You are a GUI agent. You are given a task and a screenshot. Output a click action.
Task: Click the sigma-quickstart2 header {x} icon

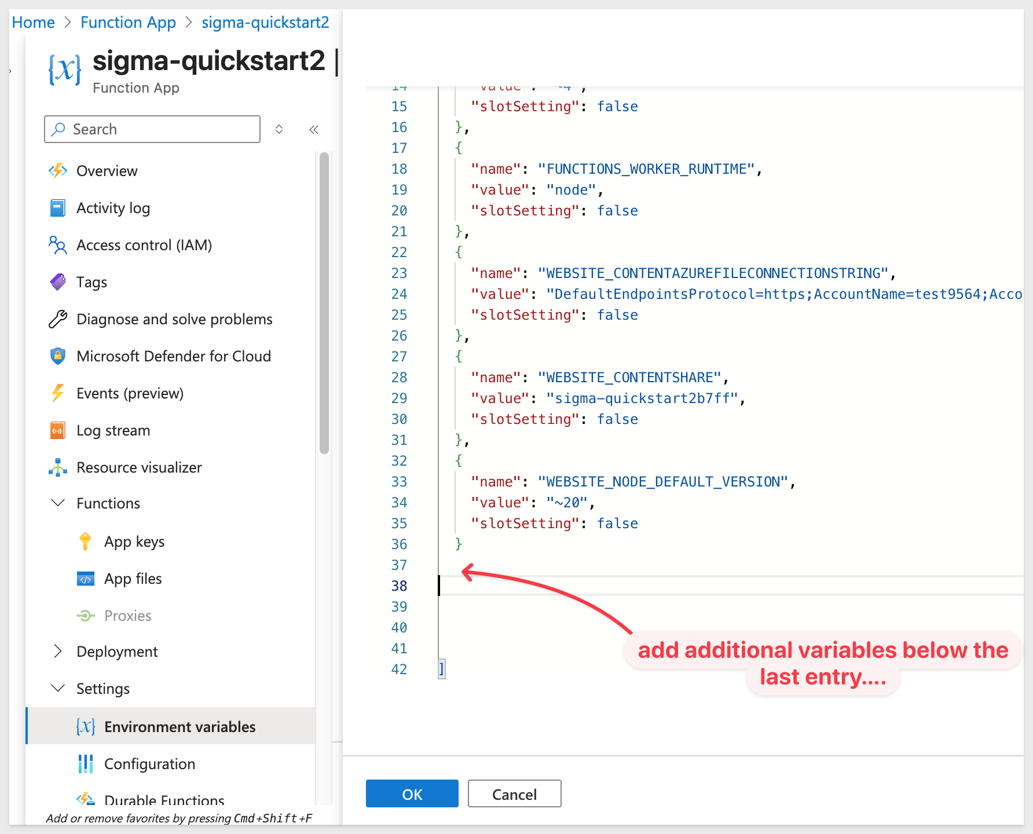(x=65, y=69)
